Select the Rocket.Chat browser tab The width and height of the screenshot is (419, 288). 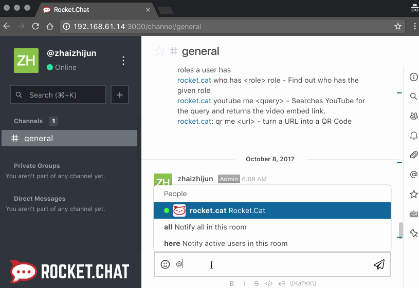point(96,10)
